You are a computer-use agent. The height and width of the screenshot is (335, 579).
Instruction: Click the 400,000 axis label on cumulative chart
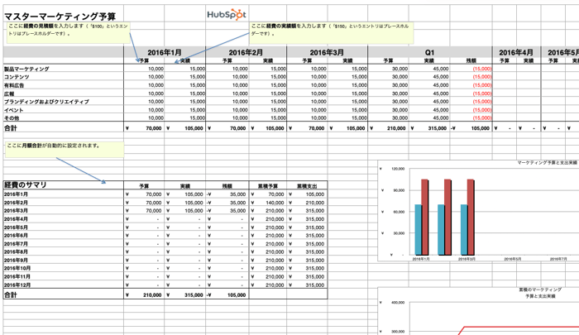[398, 303]
